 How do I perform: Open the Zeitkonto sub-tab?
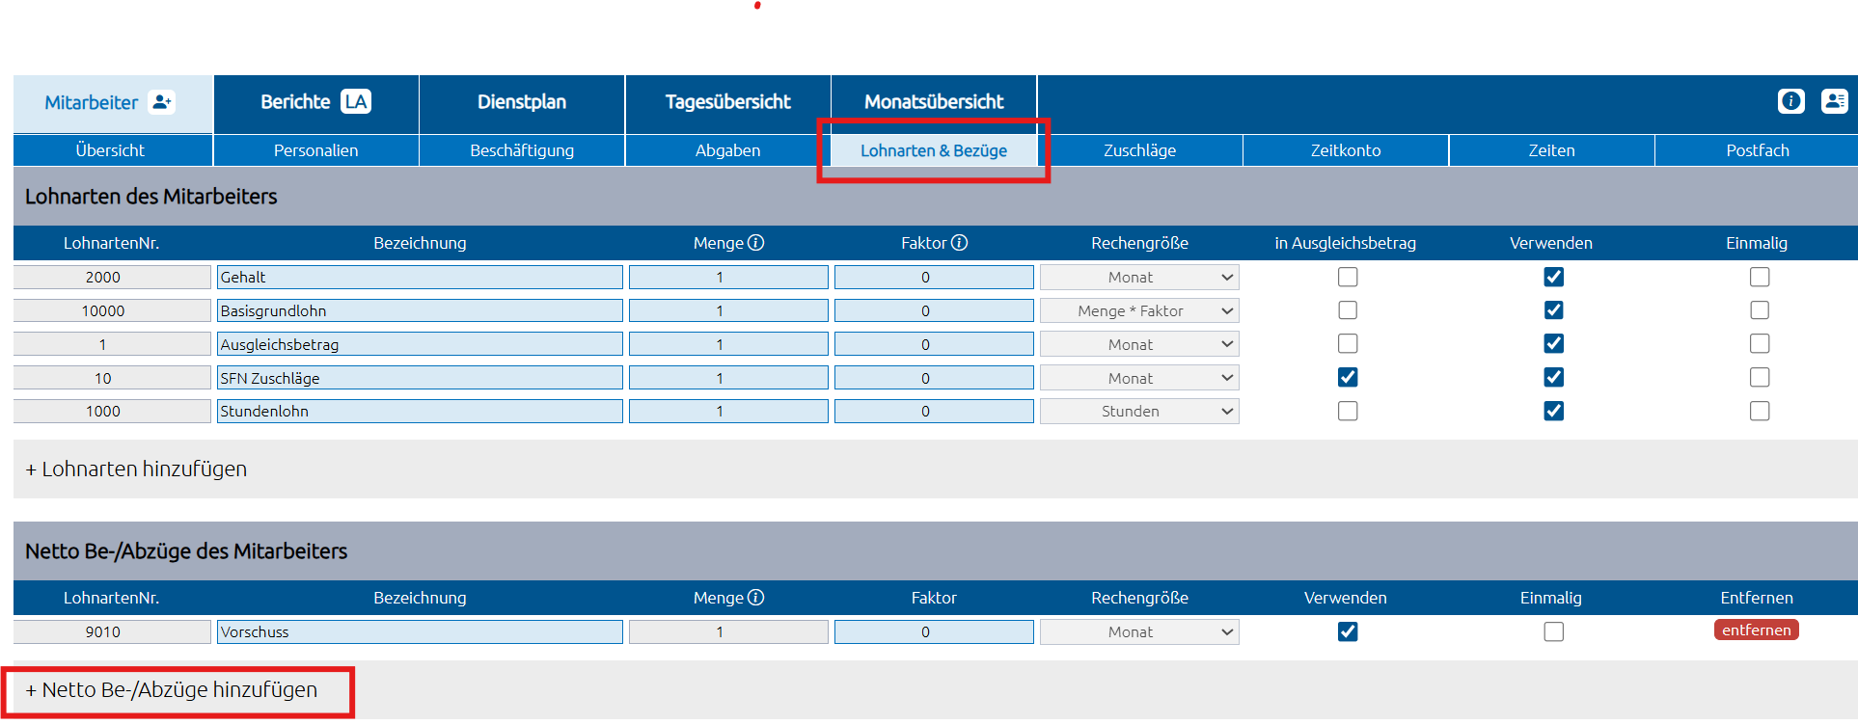1345,150
